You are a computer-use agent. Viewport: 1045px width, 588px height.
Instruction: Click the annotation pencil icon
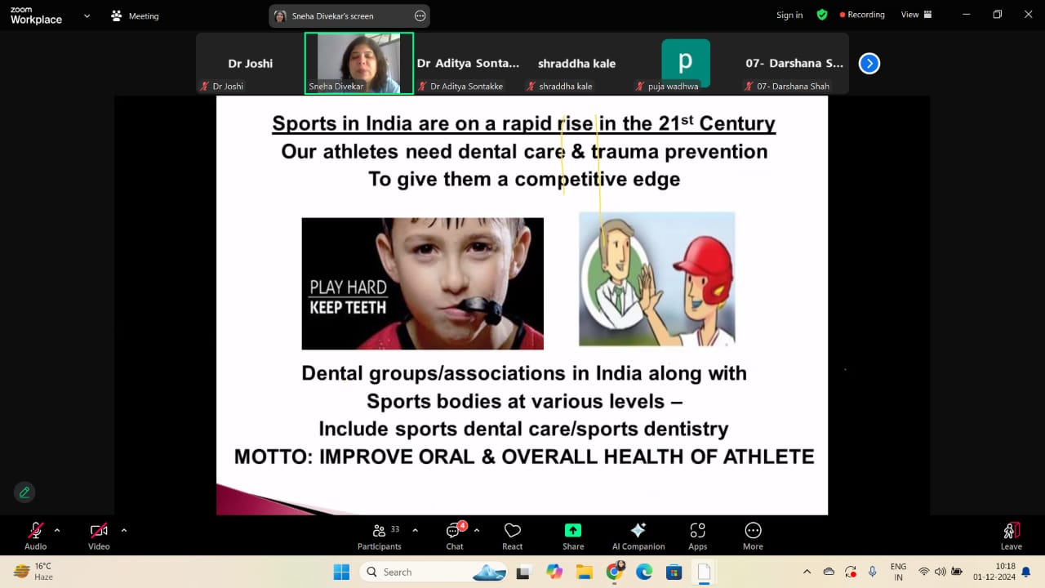(24, 492)
